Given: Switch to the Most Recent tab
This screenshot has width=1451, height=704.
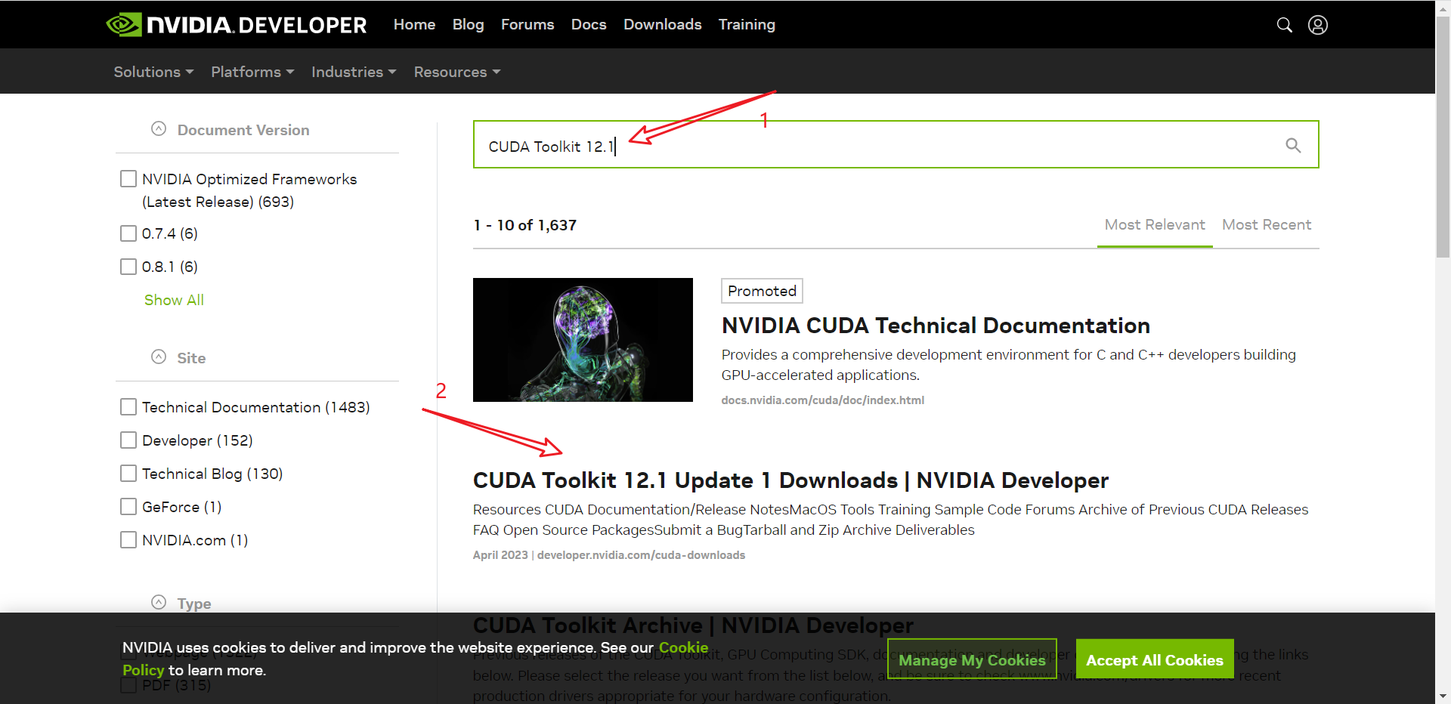Looking at the screenshot, I should point(1266,225).
